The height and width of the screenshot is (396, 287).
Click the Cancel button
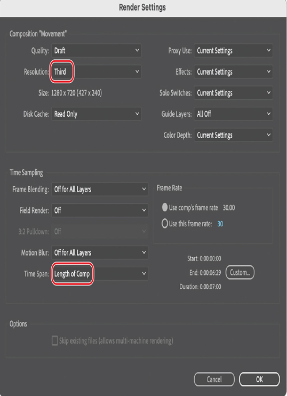coord(214,379)
